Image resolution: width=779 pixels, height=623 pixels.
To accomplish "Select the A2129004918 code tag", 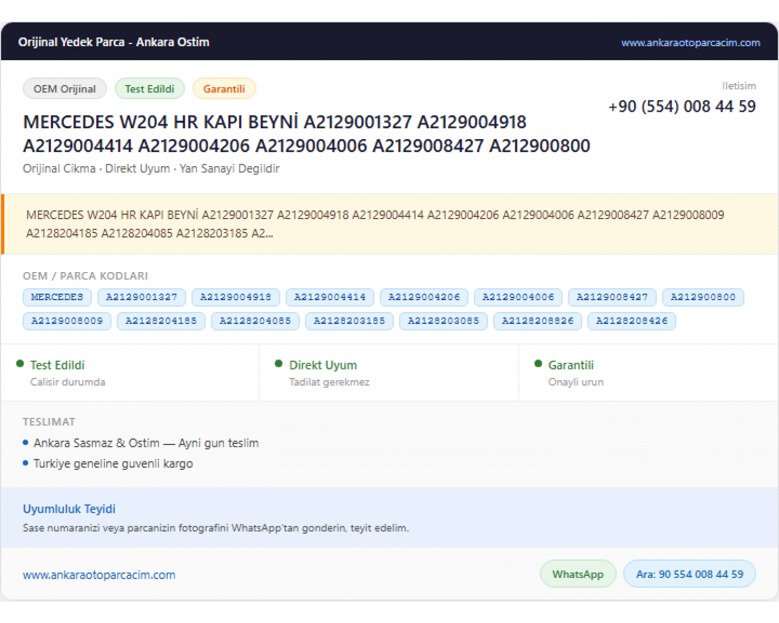I will point(236,297).
